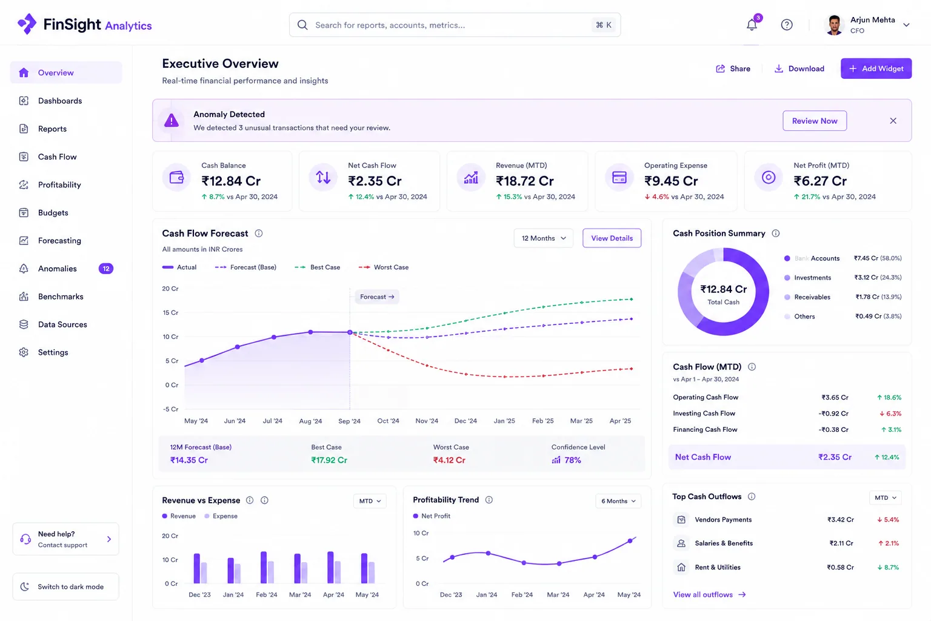Open Dashboards in sidebar
This screenshot has height=621, width=931.
point(66,101)
